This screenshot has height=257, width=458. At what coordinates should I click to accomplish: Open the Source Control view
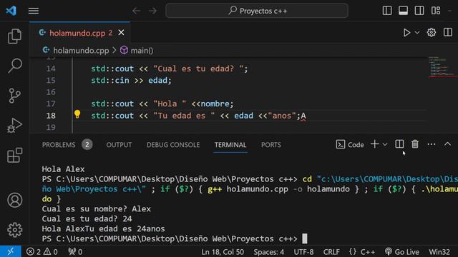pyautogui.click(x=14, y=96)
